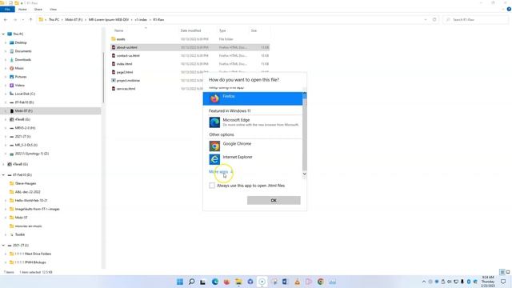Open the Steve-Haugen folder
The image size is (512, 288).
click(25, 183)
